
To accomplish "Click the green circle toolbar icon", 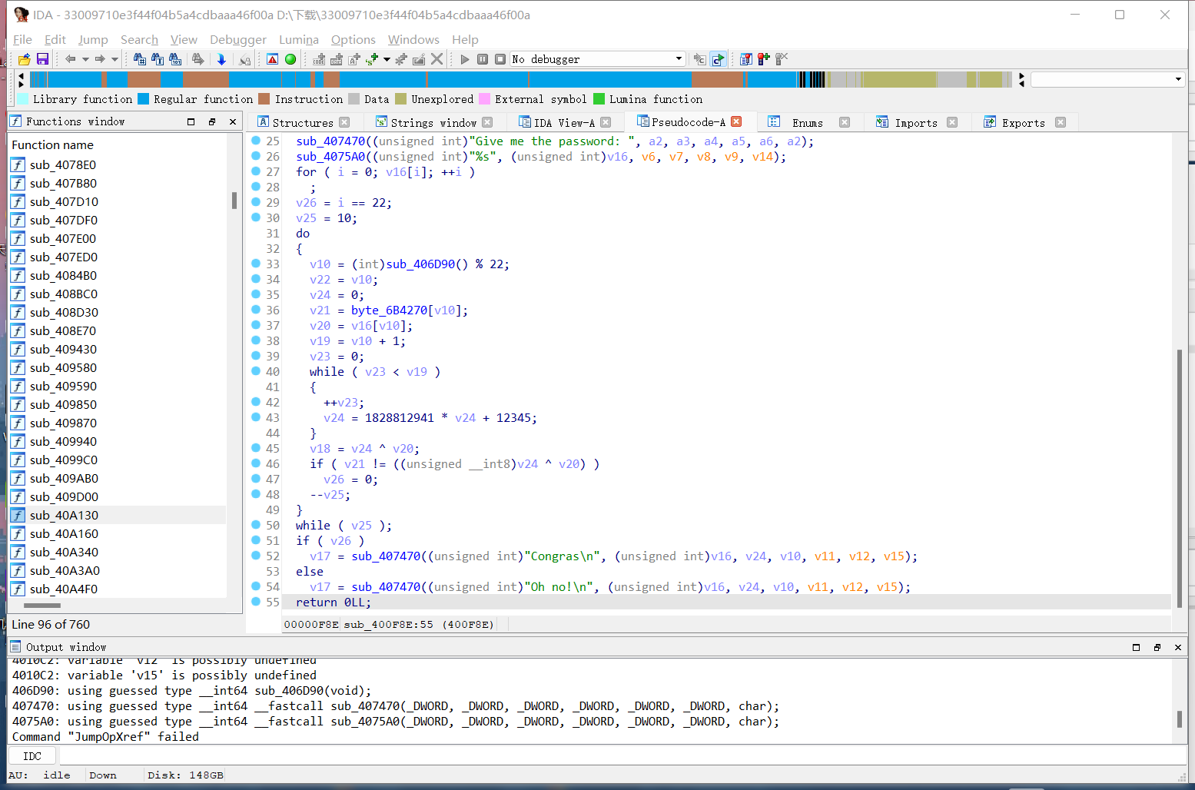I will click(290, 59).
